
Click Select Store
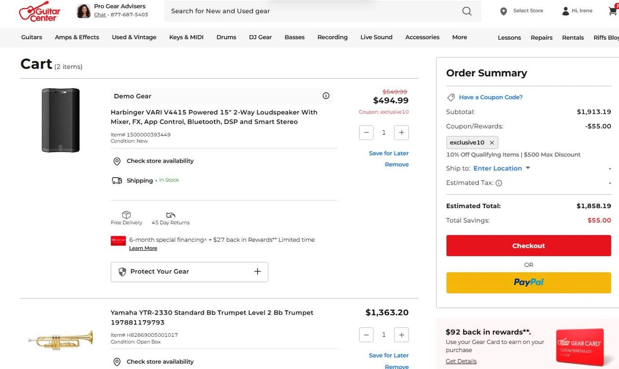528,11
